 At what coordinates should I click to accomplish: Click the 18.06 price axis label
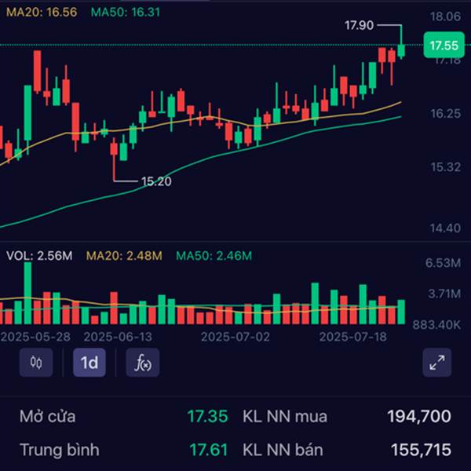(x=445, y=16)
